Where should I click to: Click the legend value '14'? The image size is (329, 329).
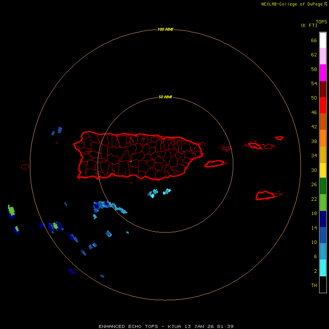[314, 228]
